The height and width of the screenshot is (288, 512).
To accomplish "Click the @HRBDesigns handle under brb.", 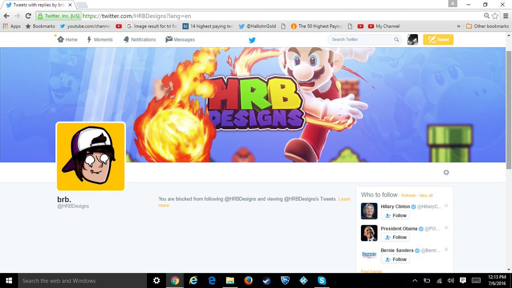I will click(73, 206).
